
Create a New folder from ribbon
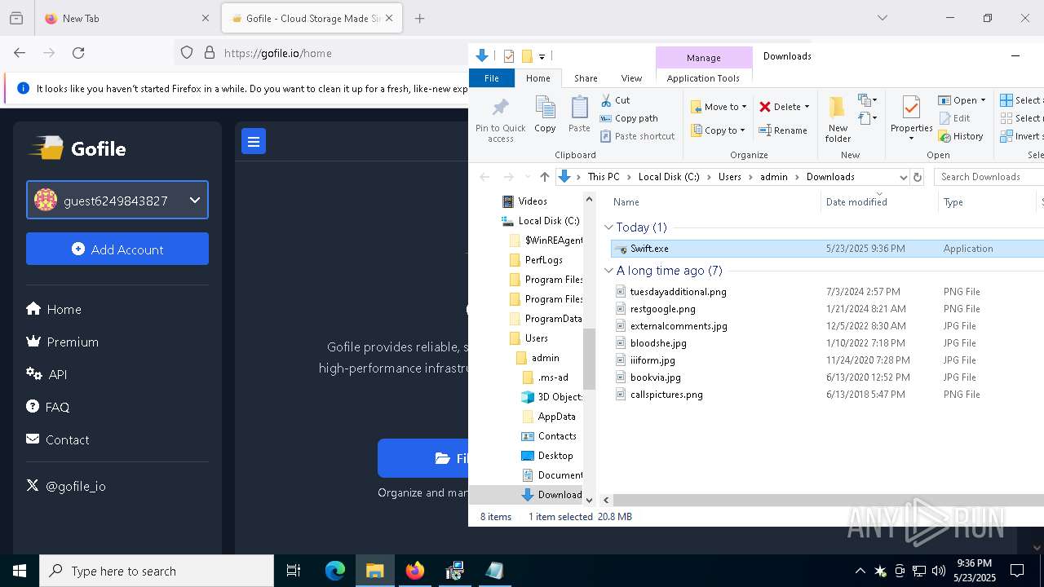(x=838, y=119)
